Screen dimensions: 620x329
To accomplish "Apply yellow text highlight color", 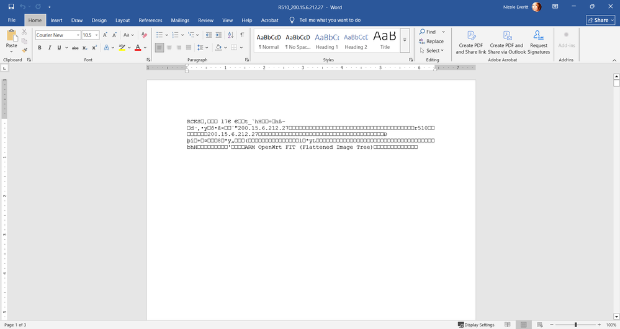I will 122,48.
